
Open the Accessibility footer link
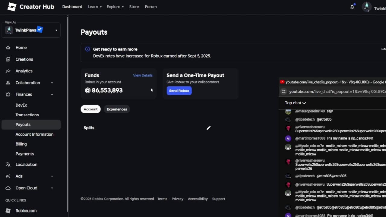coord(198,199)
